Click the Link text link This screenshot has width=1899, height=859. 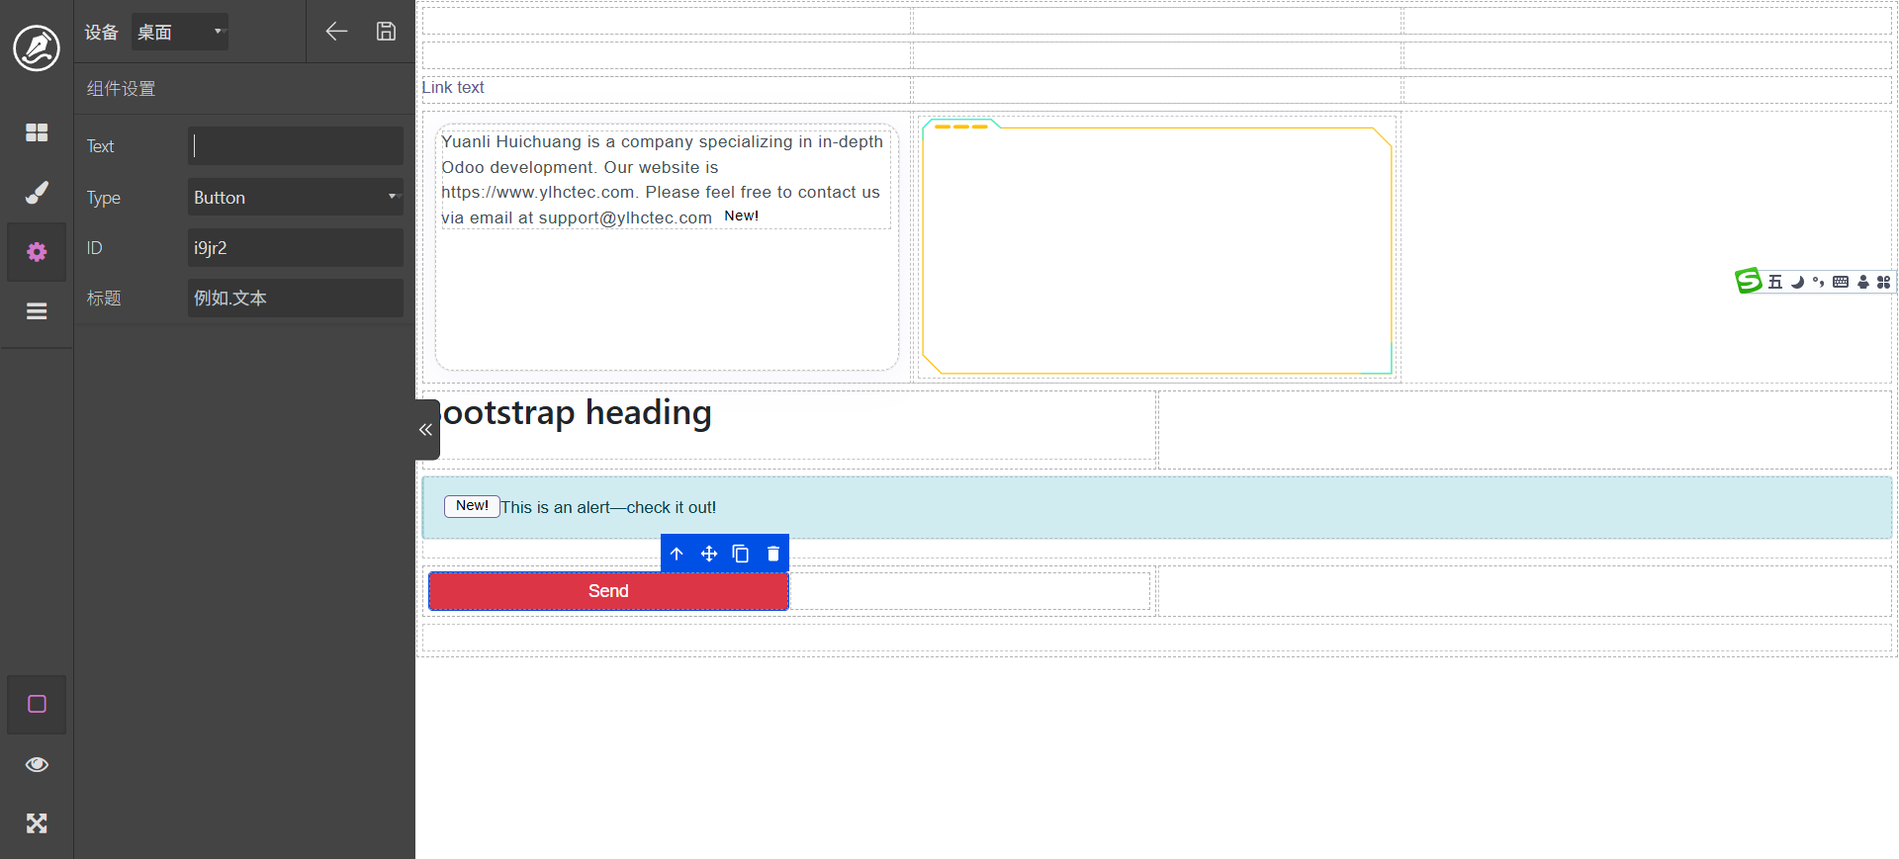point(453,88)
